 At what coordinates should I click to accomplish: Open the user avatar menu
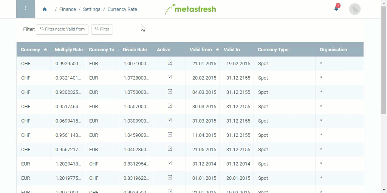[x=354, y=9]
